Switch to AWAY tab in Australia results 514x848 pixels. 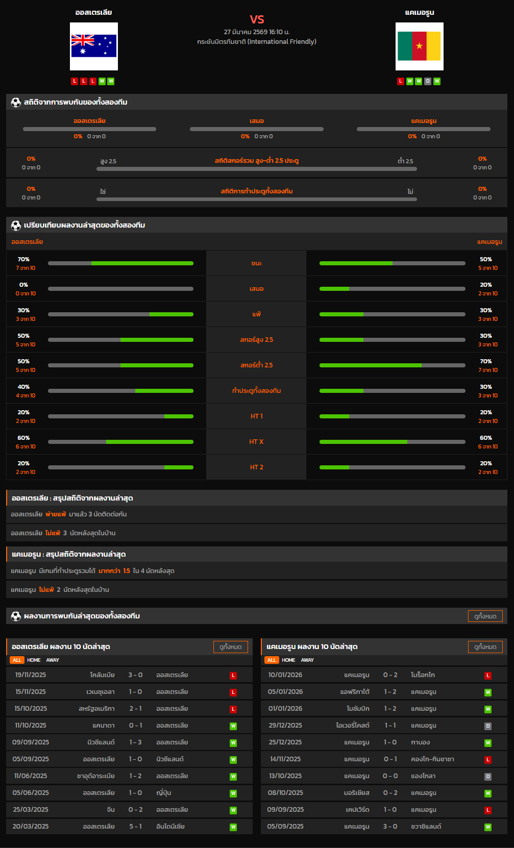(x=53, y=660)
